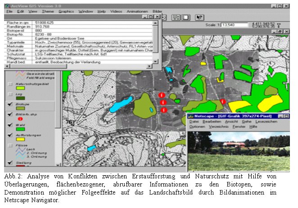Viewport: 298px width, 208px height.
Task: Select the 'Pflegemass' row: Sukzession tolerieren
Action: pyautogui.click(x=79, y=58)
